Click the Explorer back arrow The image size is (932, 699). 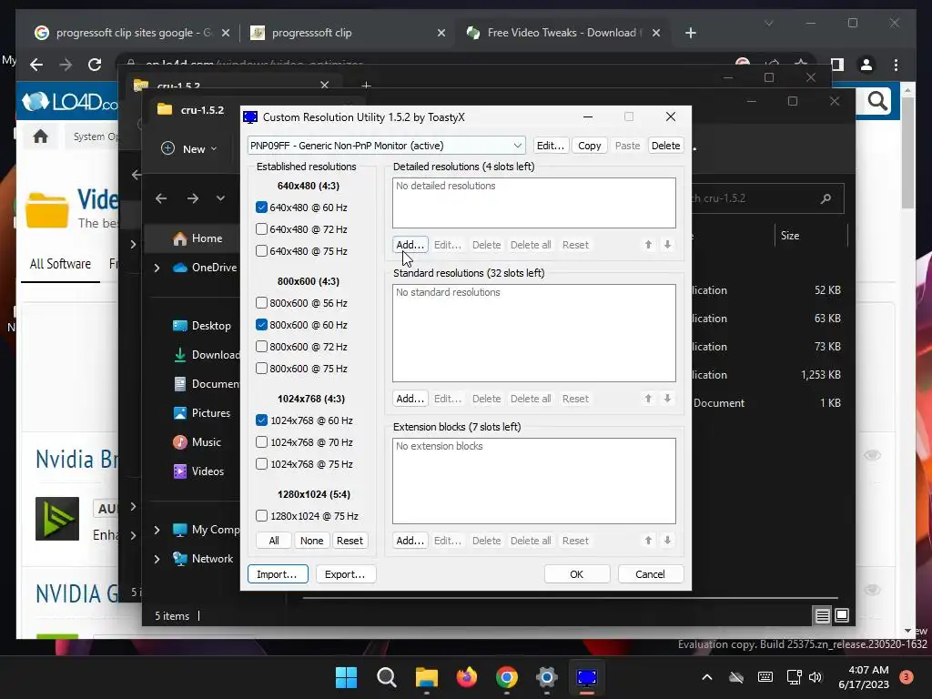tap(161, 198)
